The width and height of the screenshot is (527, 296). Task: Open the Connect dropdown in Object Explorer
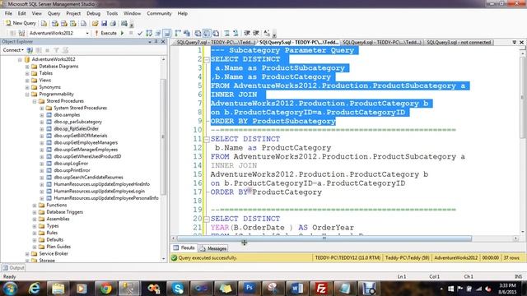(x=13, y=50)
